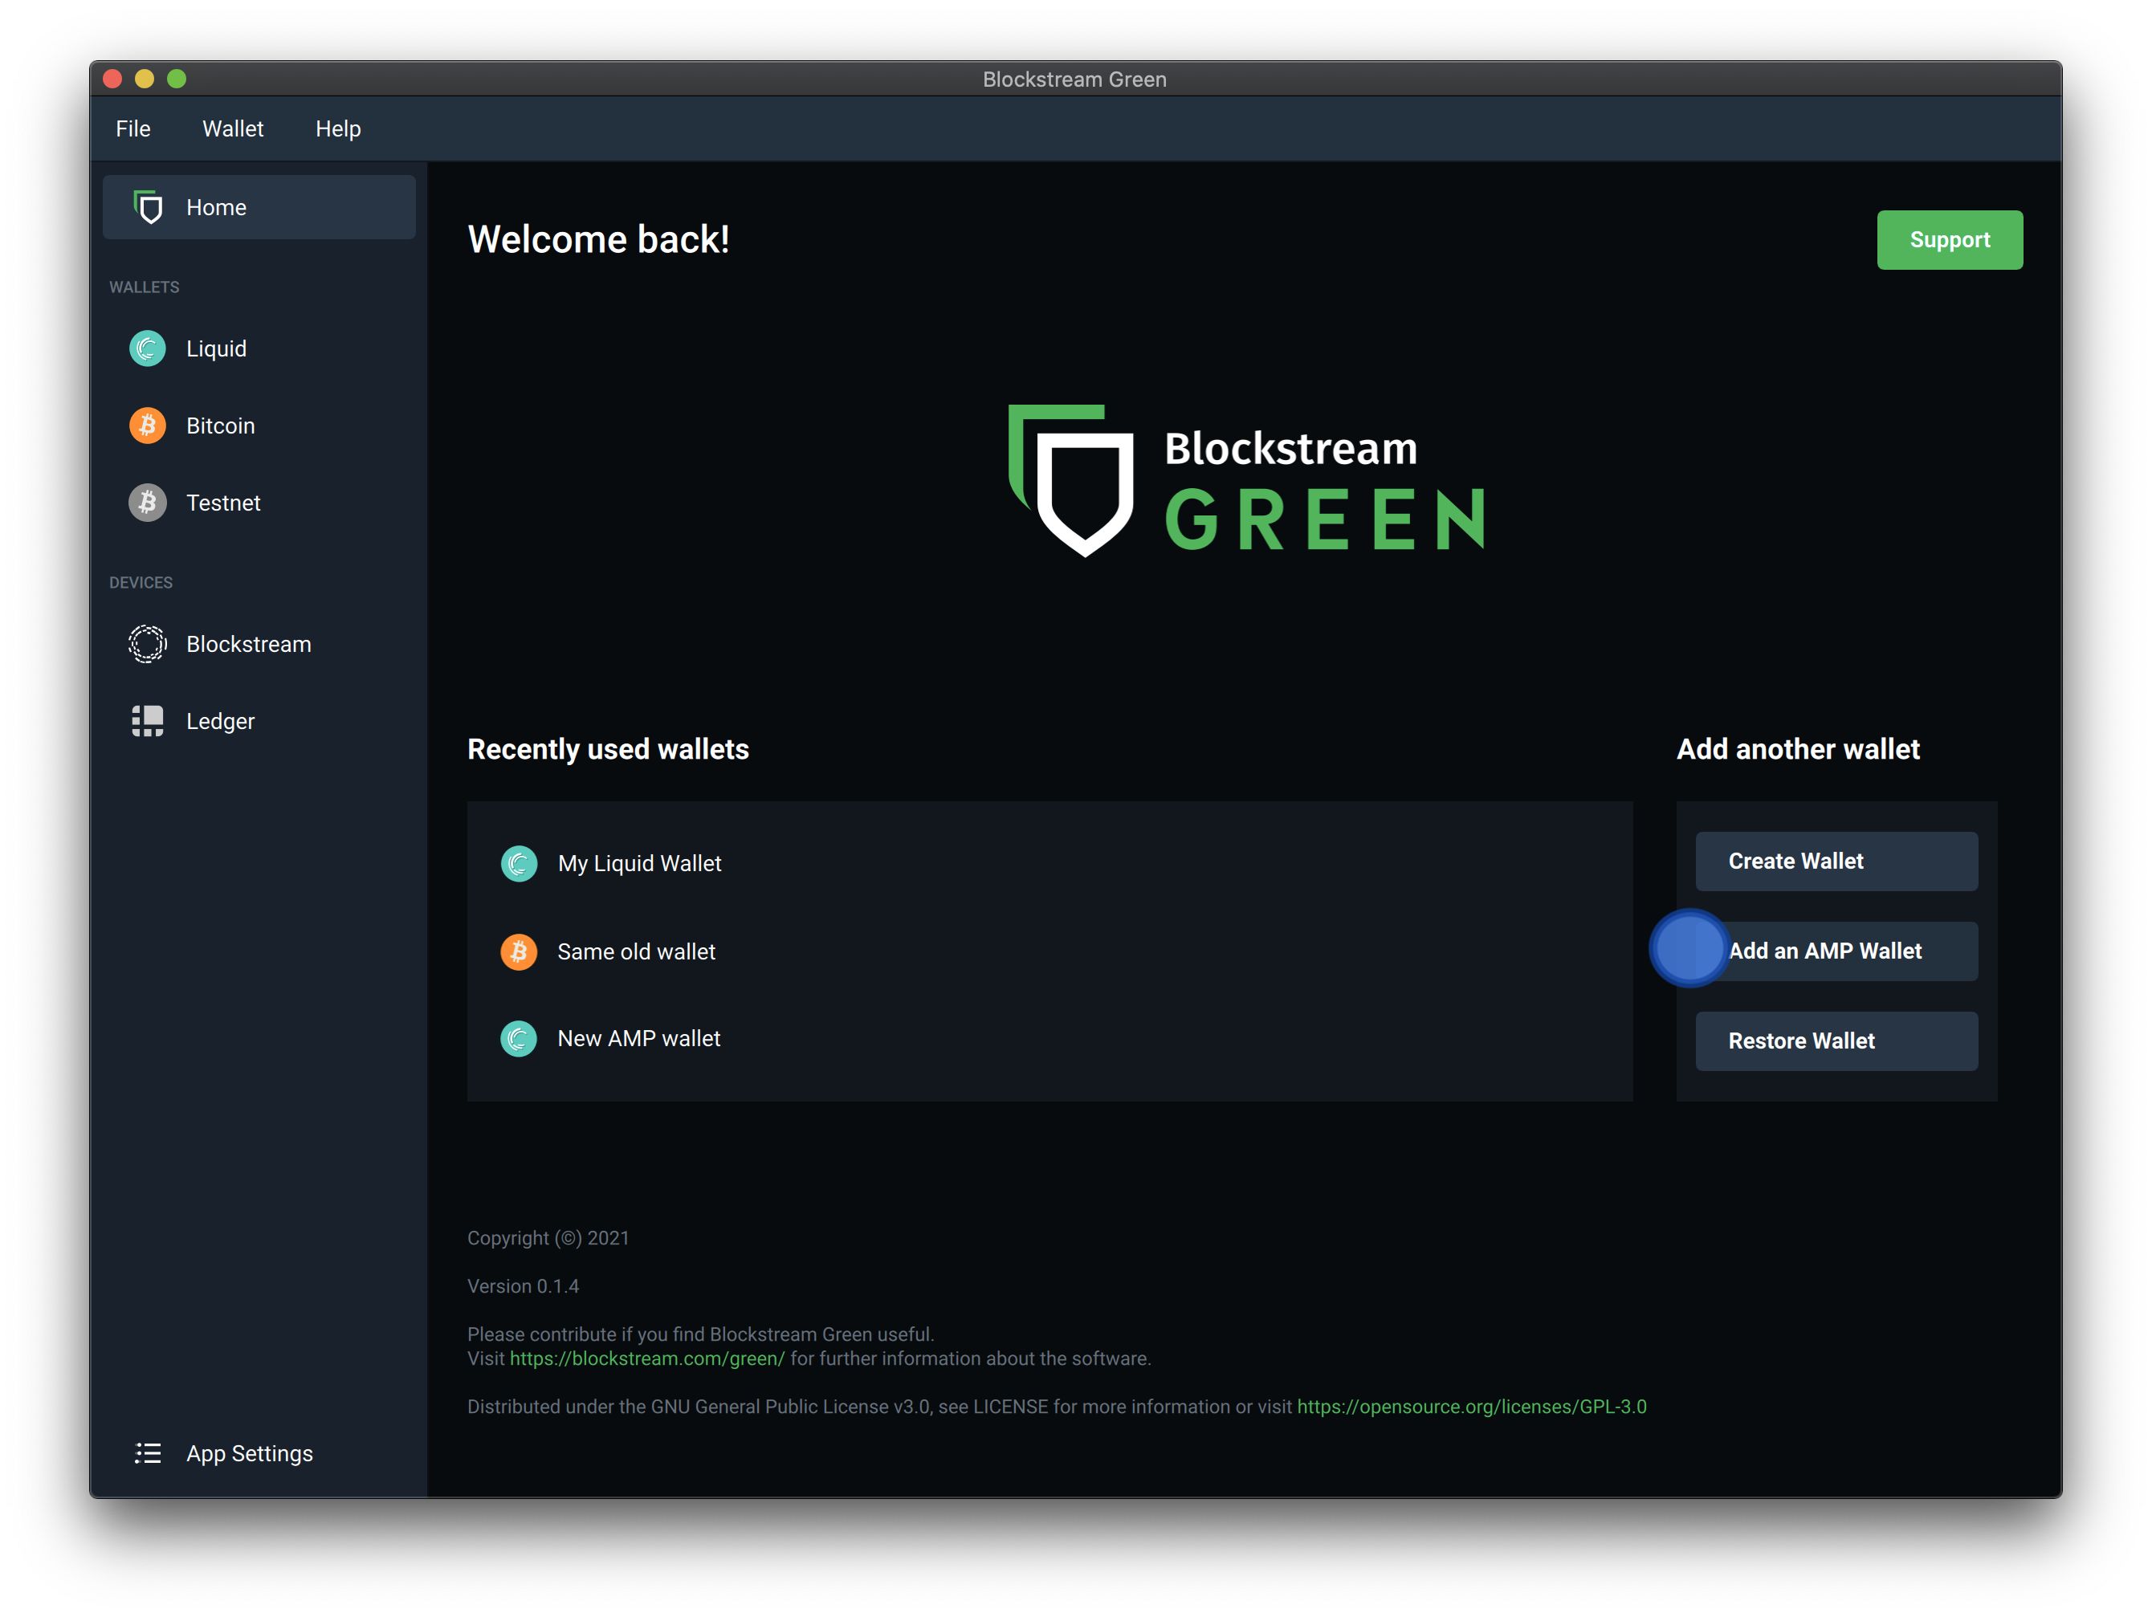Open the File menu
This screenshot has width=2152, height=1617.
click(x=133, y=128)
